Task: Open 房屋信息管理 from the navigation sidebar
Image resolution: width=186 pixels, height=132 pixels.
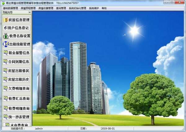Action: pyautogui.click(x=16, y=20)
